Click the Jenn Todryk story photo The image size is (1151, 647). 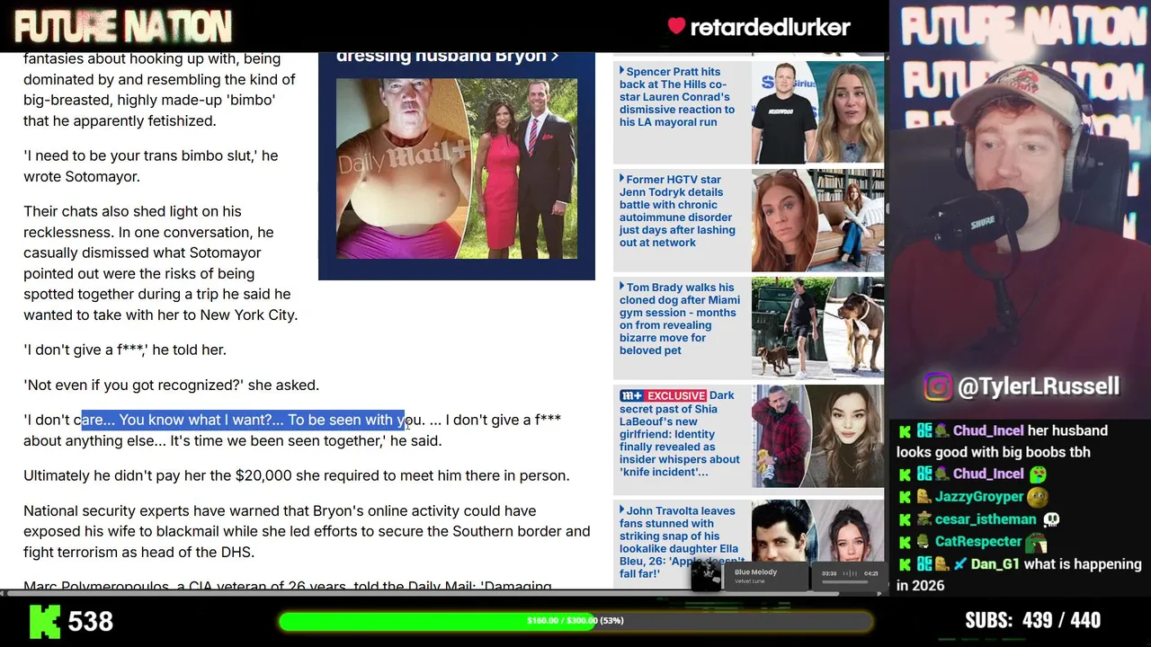(x=817, y=220)
